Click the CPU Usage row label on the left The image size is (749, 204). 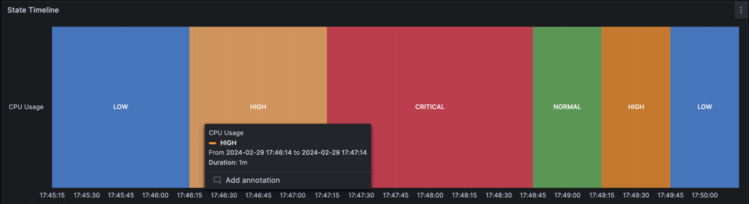[x=26, y=107]
